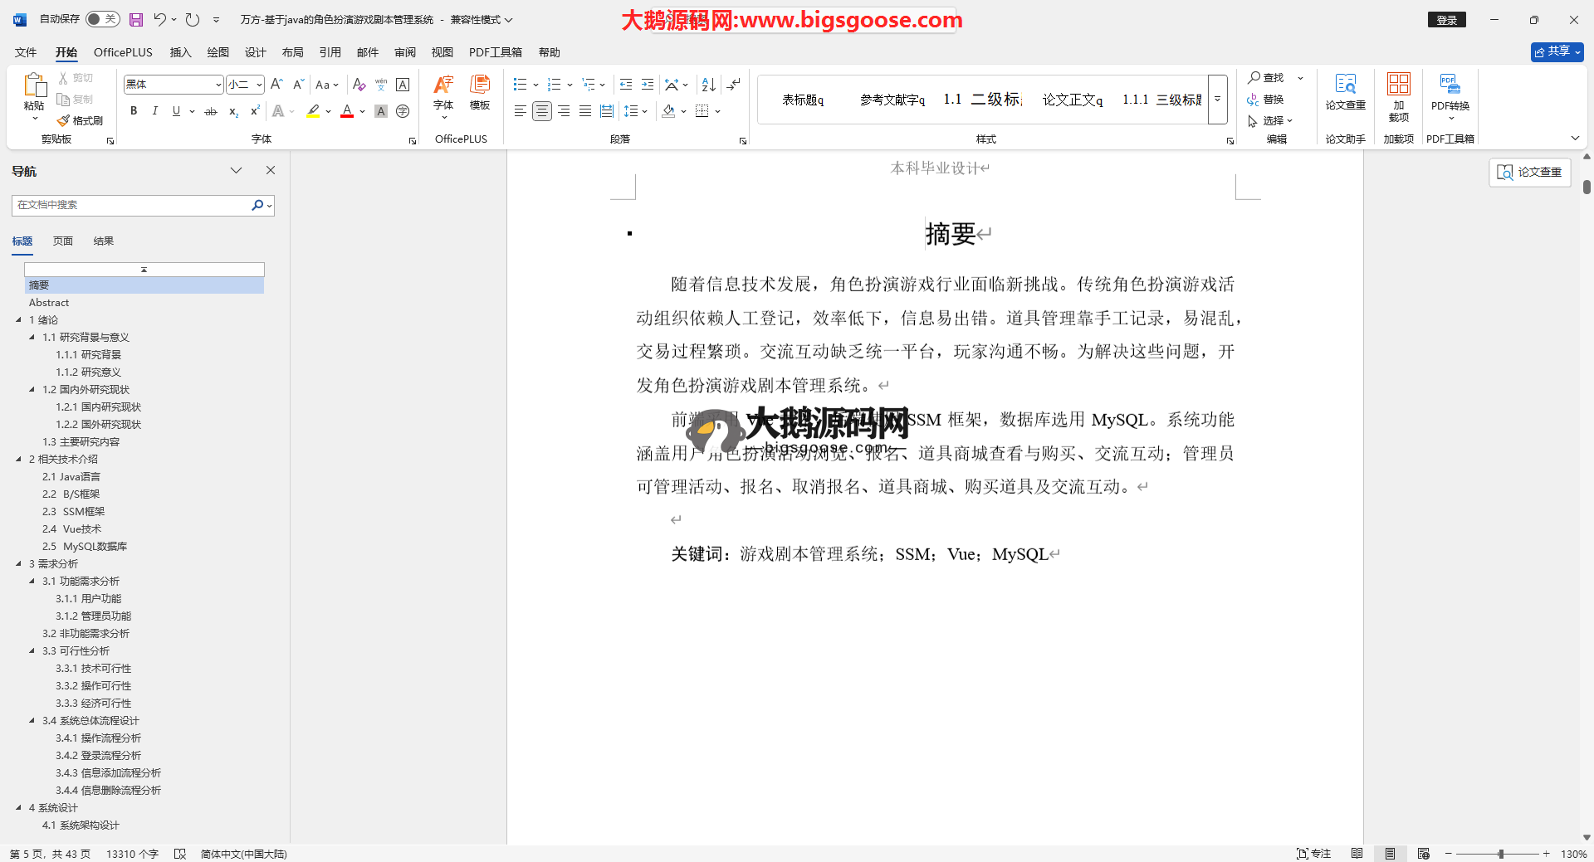Toggle the 自动保存 AutoSave switch
This screenshot has height=862, width=1594.
[x=102, y=19]
